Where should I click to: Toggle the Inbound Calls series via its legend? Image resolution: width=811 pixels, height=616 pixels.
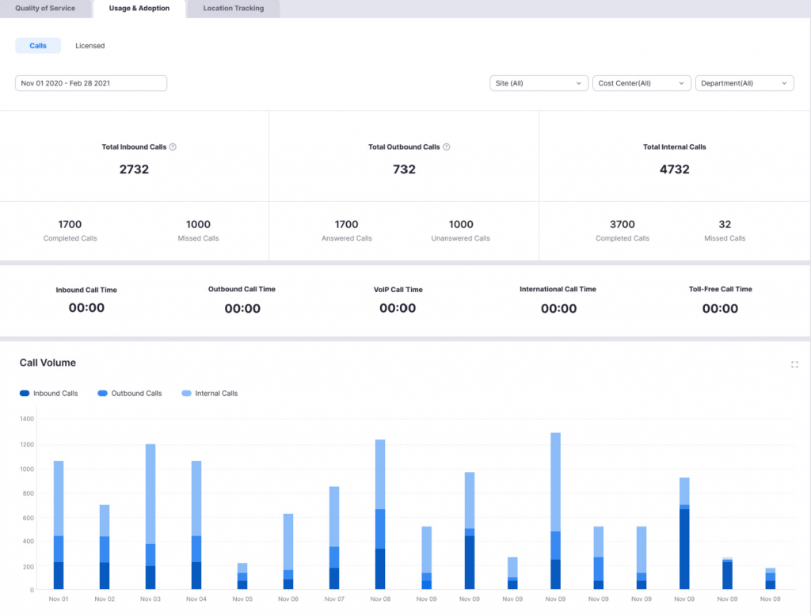point(48,393)
